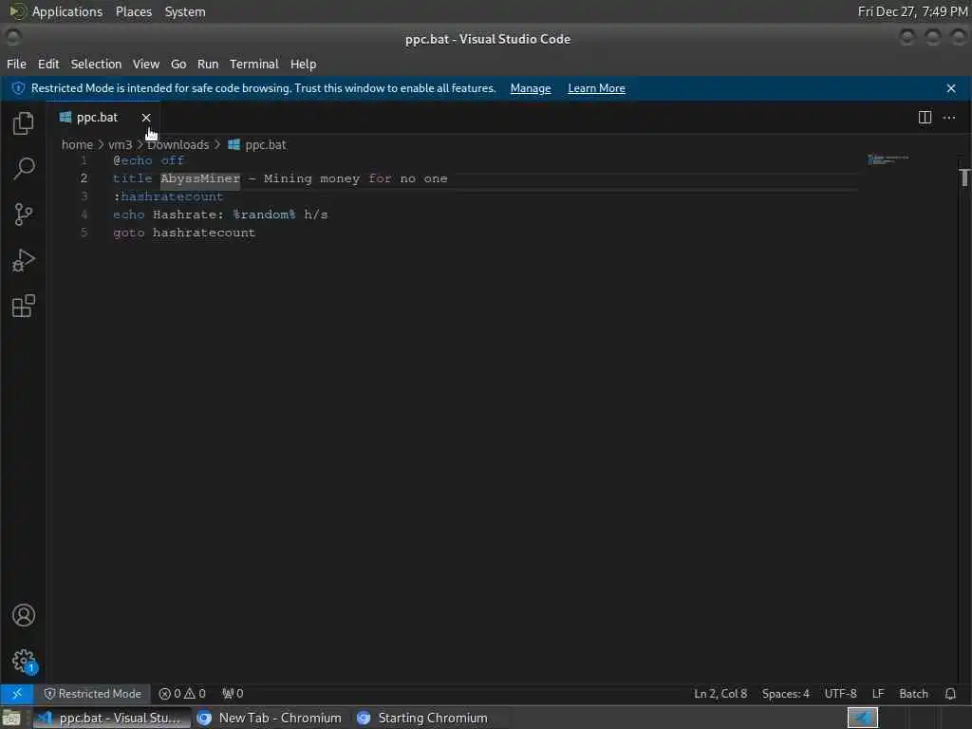Change indentation via Spaces: 4
972x729 pixels.
pos(785,694)
